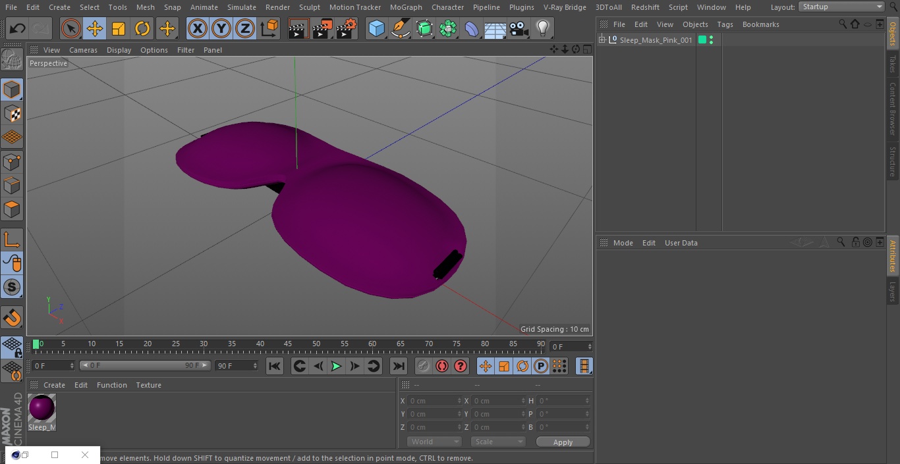
Task: Open Material manager Texture menu
Action: (x=148, y=385)
